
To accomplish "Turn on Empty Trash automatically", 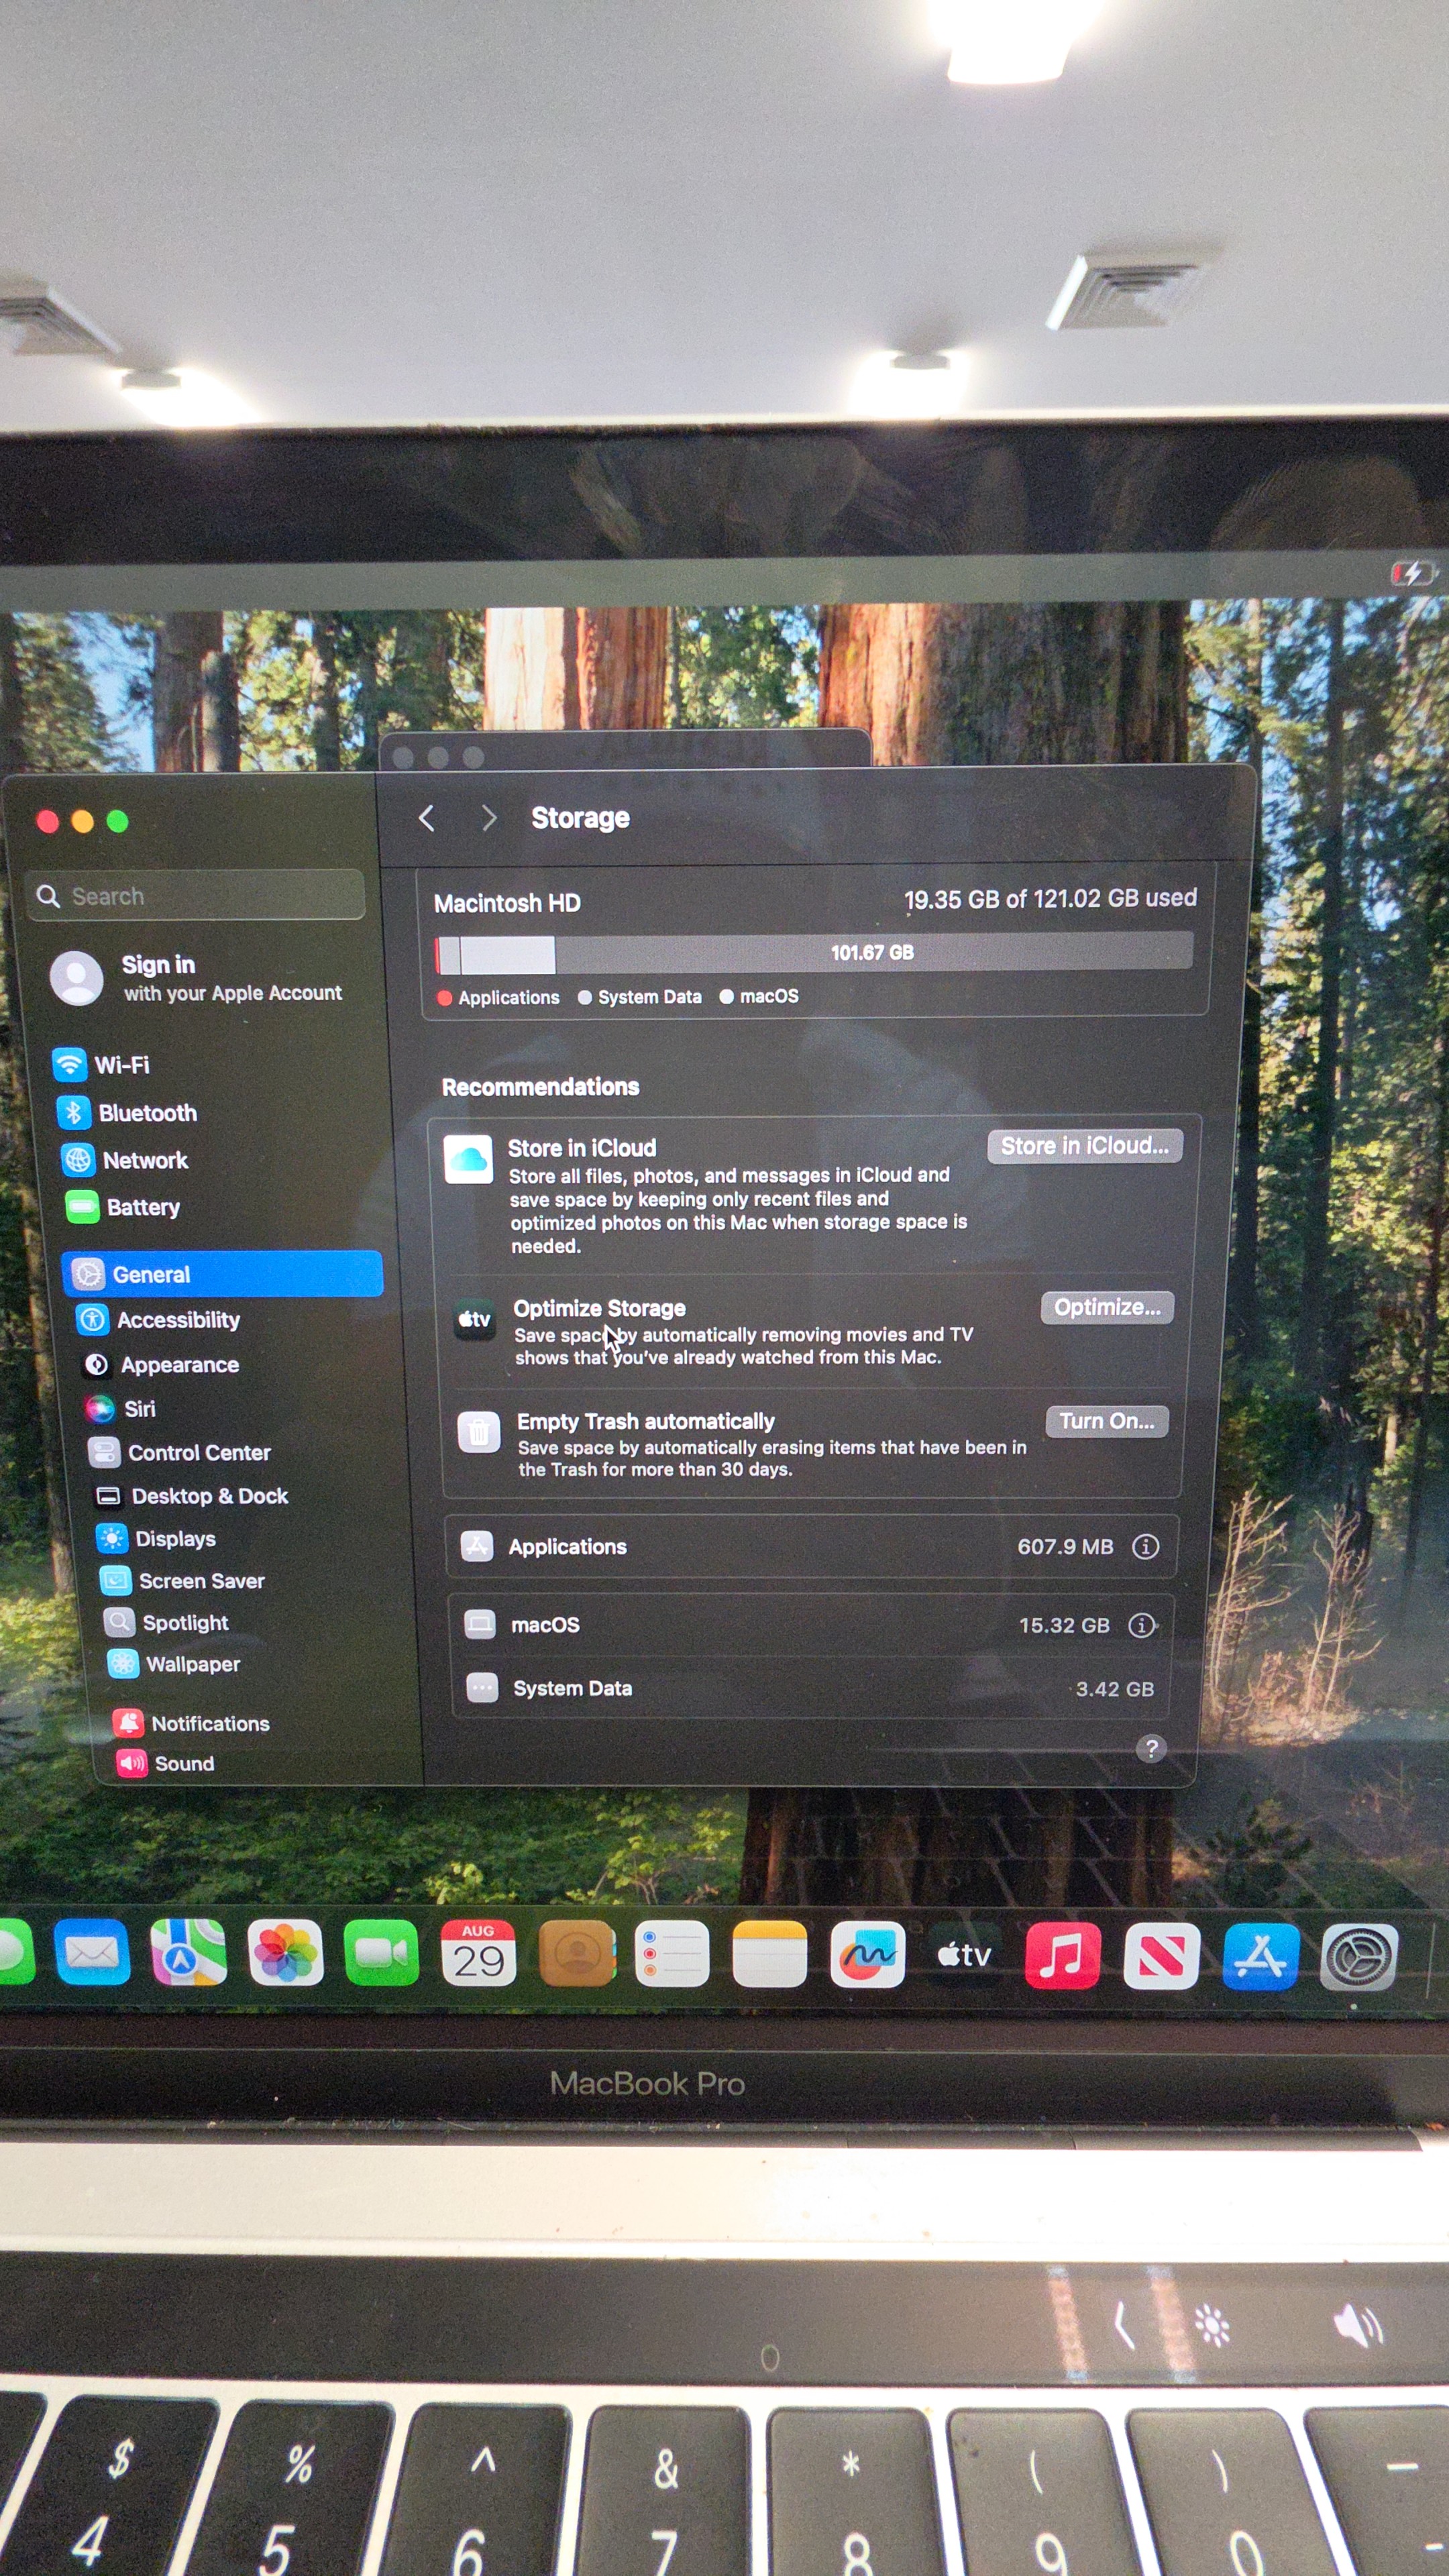I will tap(1107, 1421).
